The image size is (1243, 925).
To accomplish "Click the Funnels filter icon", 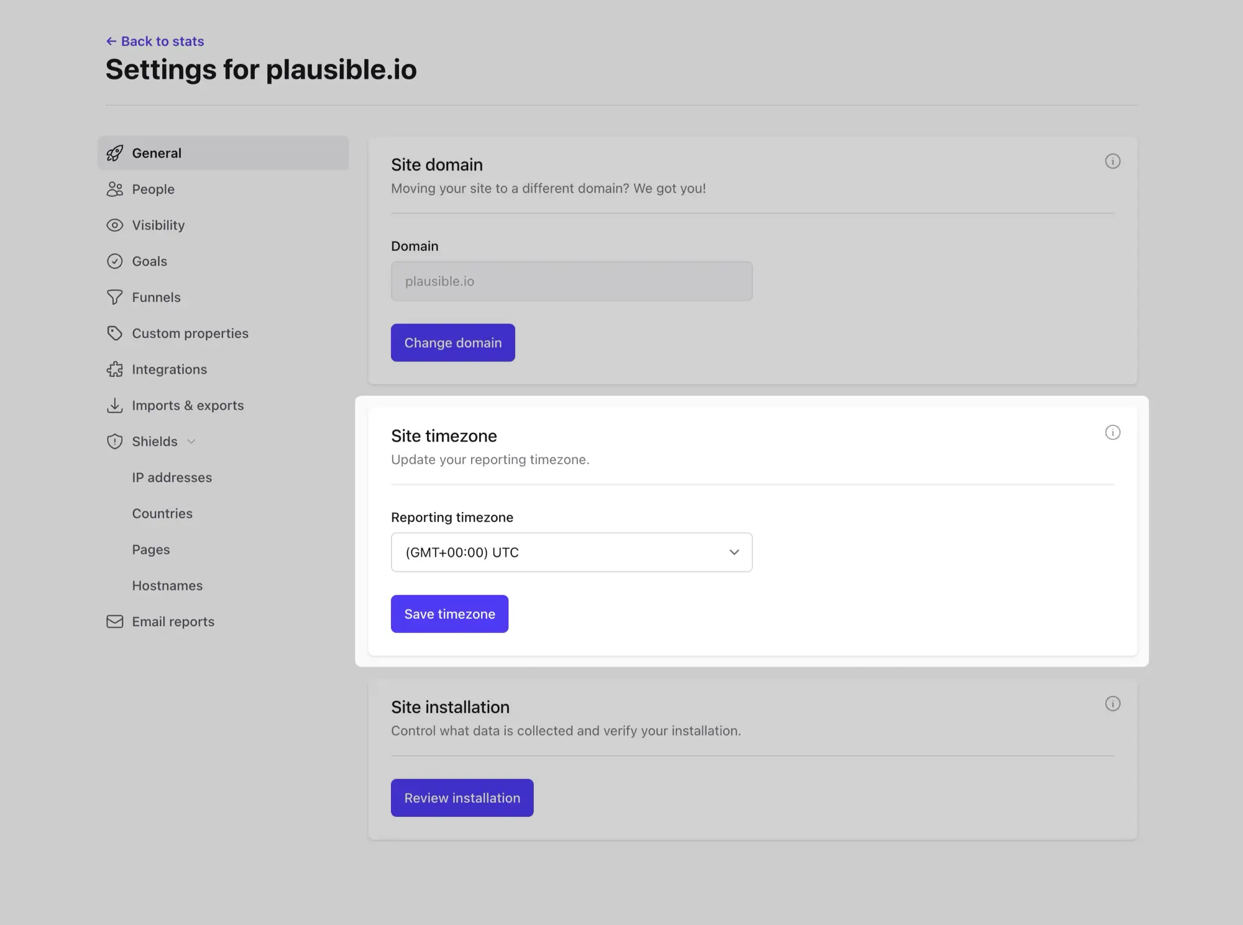I will coord(114,297).
